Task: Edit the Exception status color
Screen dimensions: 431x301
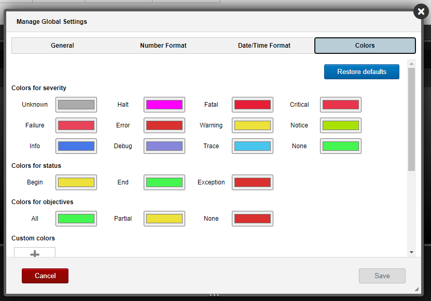Action: click(x=252, y=182)
